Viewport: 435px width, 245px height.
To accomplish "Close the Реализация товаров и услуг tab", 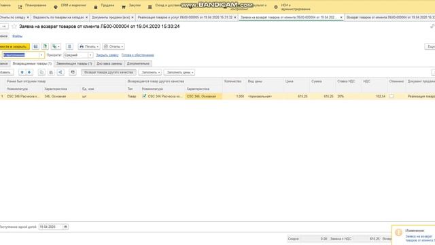I will click(235, 17).
